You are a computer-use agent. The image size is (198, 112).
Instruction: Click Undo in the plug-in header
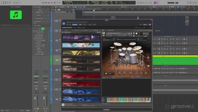click(x=90, y=25)
